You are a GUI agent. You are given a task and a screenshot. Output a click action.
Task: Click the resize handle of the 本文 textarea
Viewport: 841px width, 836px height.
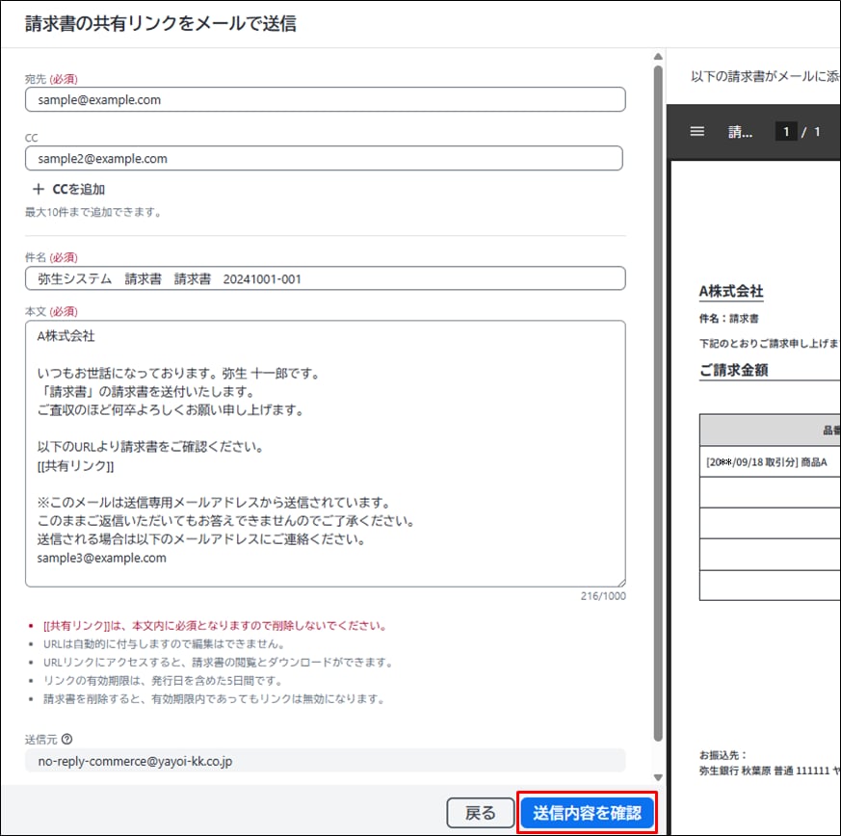pyautogui.click(x=619, y=581)
